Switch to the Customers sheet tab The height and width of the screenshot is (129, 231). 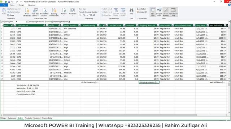pos(12,118)
